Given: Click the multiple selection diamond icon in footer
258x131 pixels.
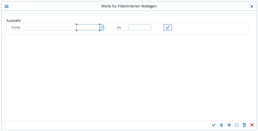Looking at the screenshot, I should click(229, 125).
